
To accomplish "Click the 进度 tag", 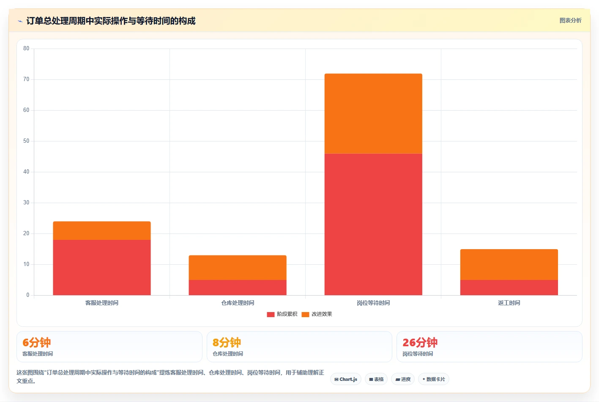I will tap(403, 379).
